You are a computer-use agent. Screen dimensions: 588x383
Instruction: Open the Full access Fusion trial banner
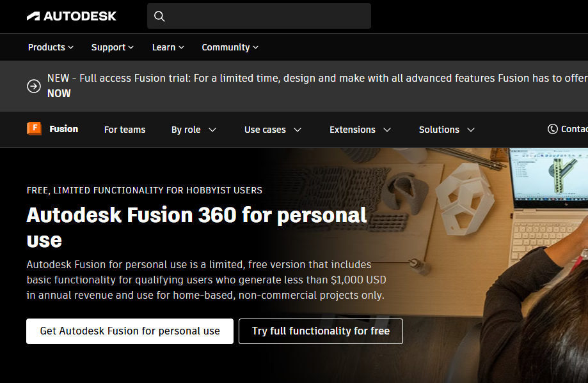click(317, 86)
